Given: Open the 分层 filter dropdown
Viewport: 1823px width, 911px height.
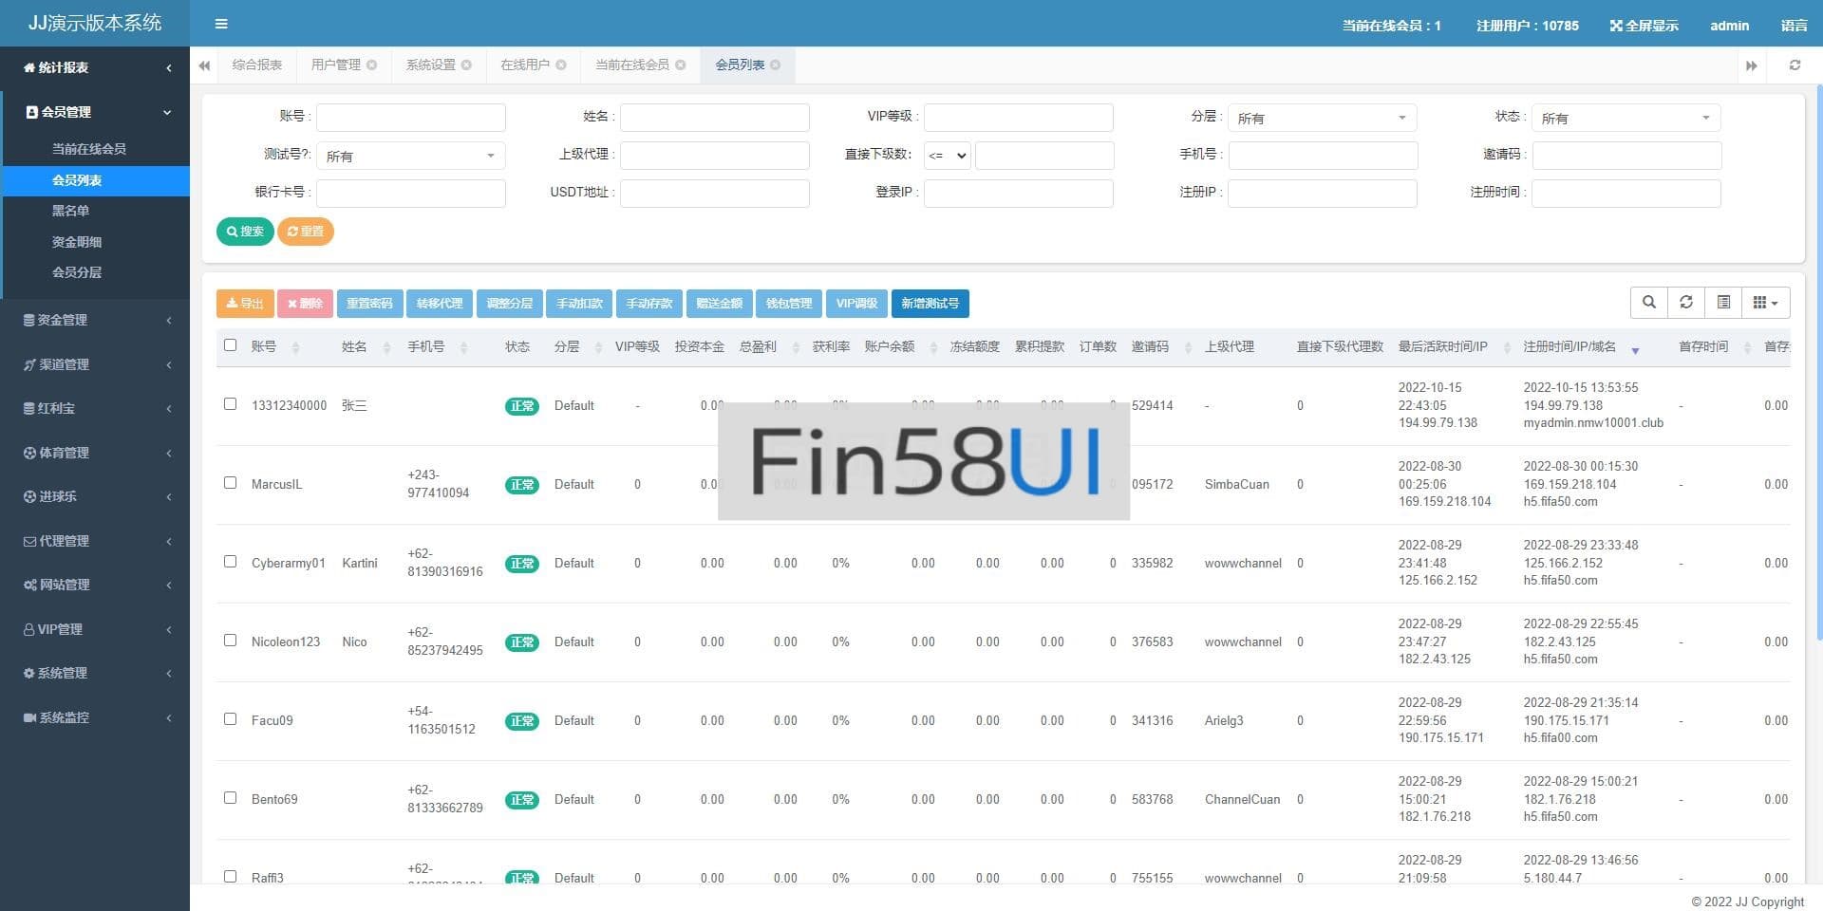Looking at the screenshot, I should [x=1322, y=118].
